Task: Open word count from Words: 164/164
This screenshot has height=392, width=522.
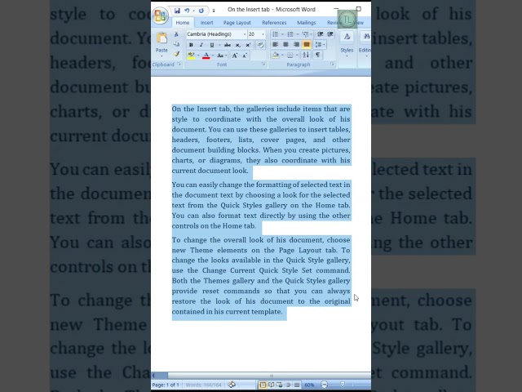Action: tap(203, 385)
